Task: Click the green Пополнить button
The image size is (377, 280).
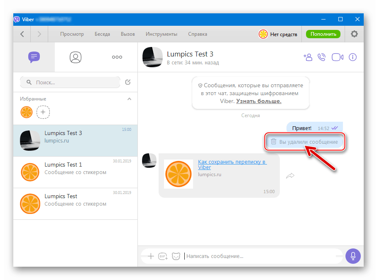Action: [323, 34]
